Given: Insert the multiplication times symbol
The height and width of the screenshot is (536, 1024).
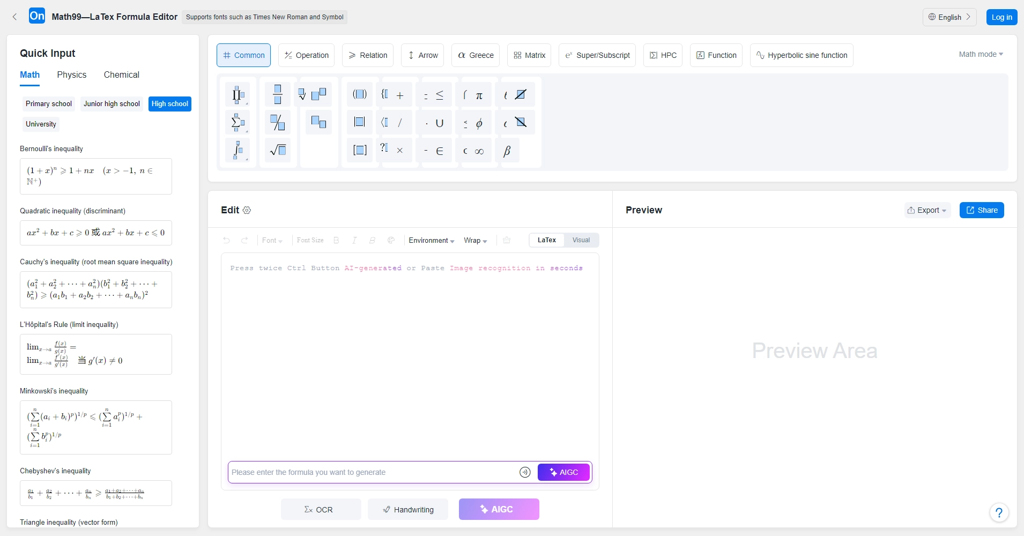Looking at the screenshot, I should point(400,151).
